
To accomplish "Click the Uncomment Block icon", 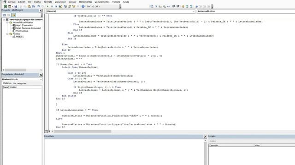I will [x=191, y=6].
